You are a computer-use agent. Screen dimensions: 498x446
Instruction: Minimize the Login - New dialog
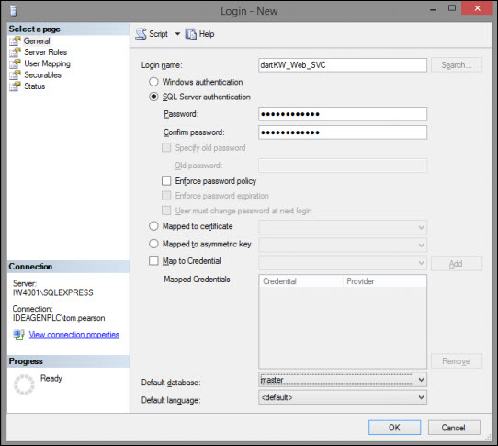click(x=433, y=9)
